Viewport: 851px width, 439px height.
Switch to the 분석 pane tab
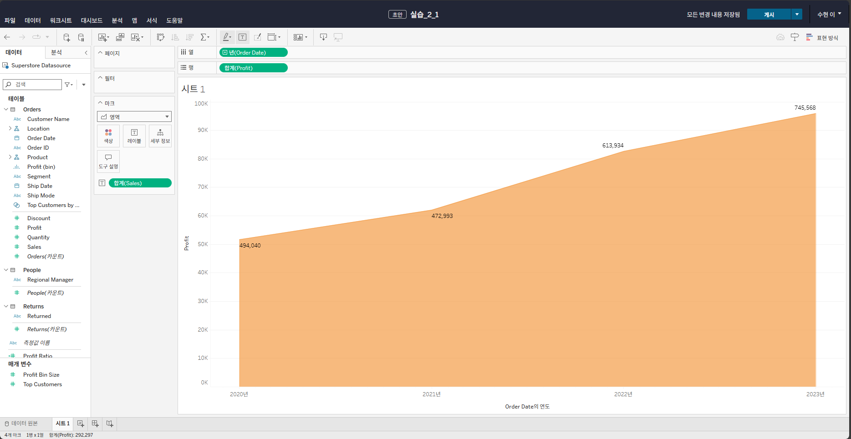(x=56, y=53)
